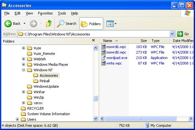This screenshot has width=195, height=130.
Task: Click the green Go arrow button
Action: click(x=180, y=34)
